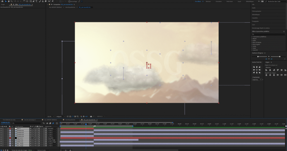Select the Pen tool
The height and width of the screenshot is (151, 287).
point(33,1)
